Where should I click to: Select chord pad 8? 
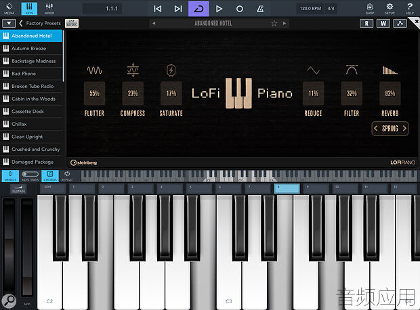(287, 188)
